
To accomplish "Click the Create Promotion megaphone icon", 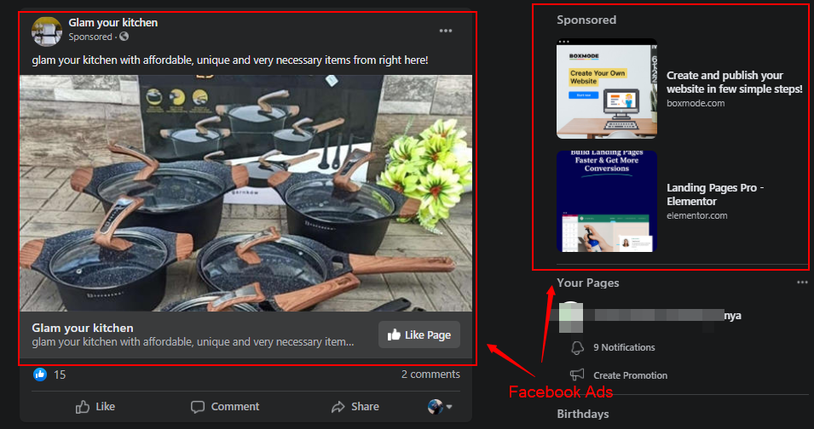I will point(577,375).
